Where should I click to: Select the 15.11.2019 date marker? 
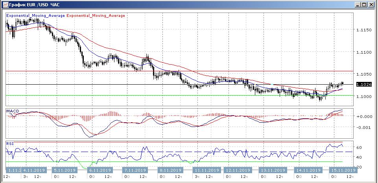tap(343, 170)
